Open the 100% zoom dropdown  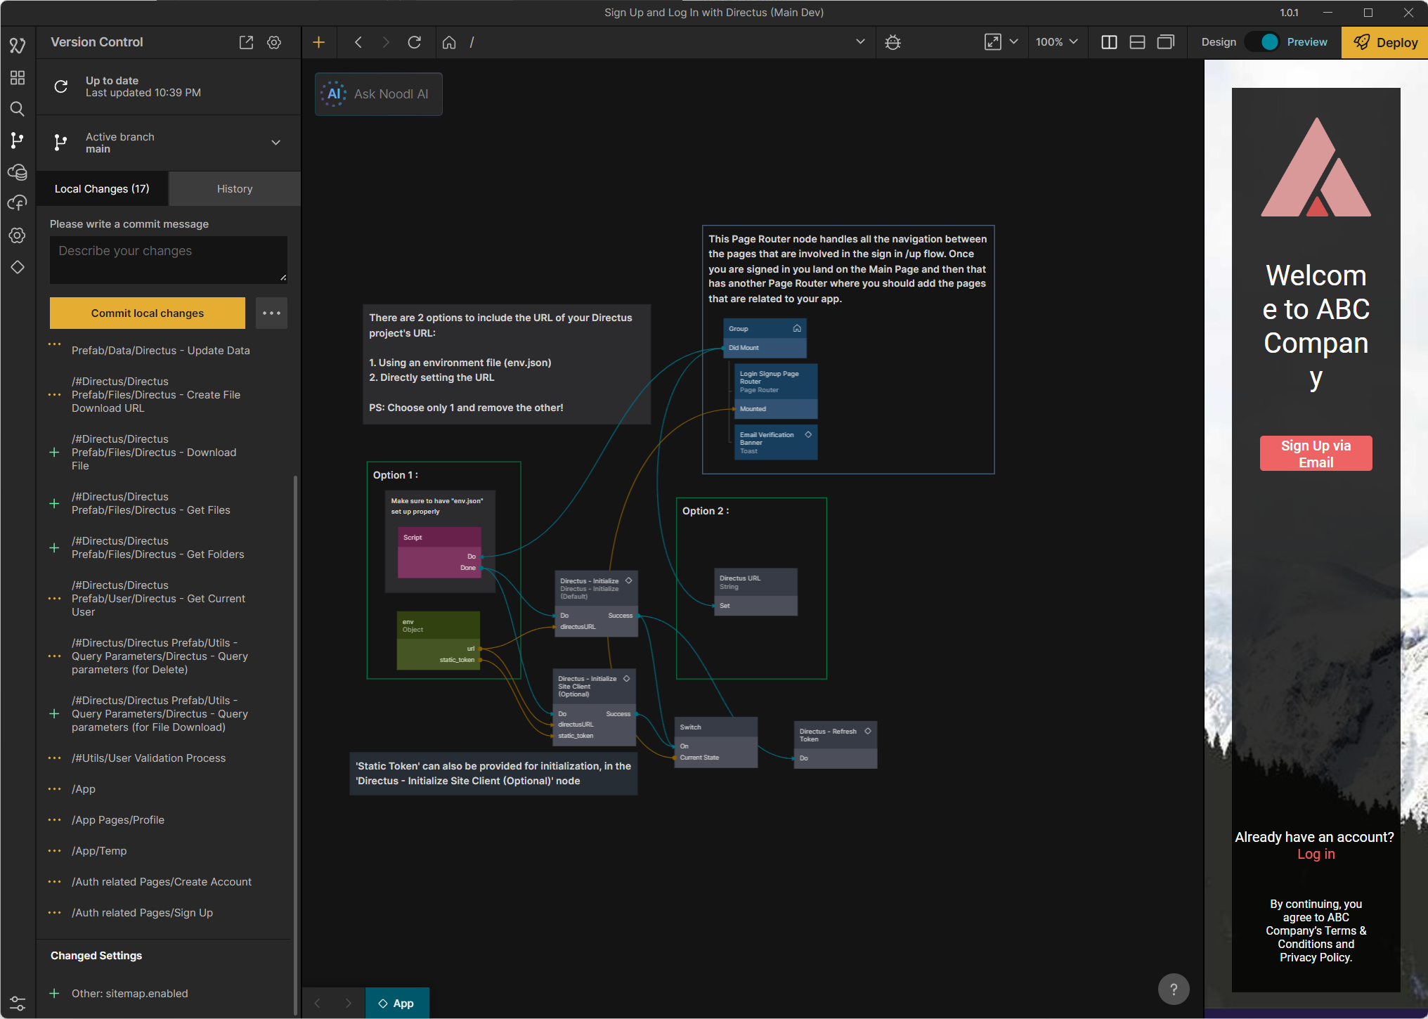pyautogui.click(x=1056, y=42)
